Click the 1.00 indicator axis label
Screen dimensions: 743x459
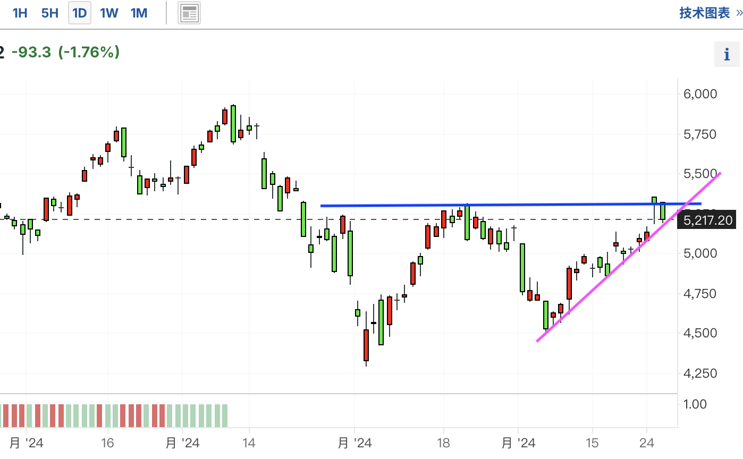[x=695, y=404]
